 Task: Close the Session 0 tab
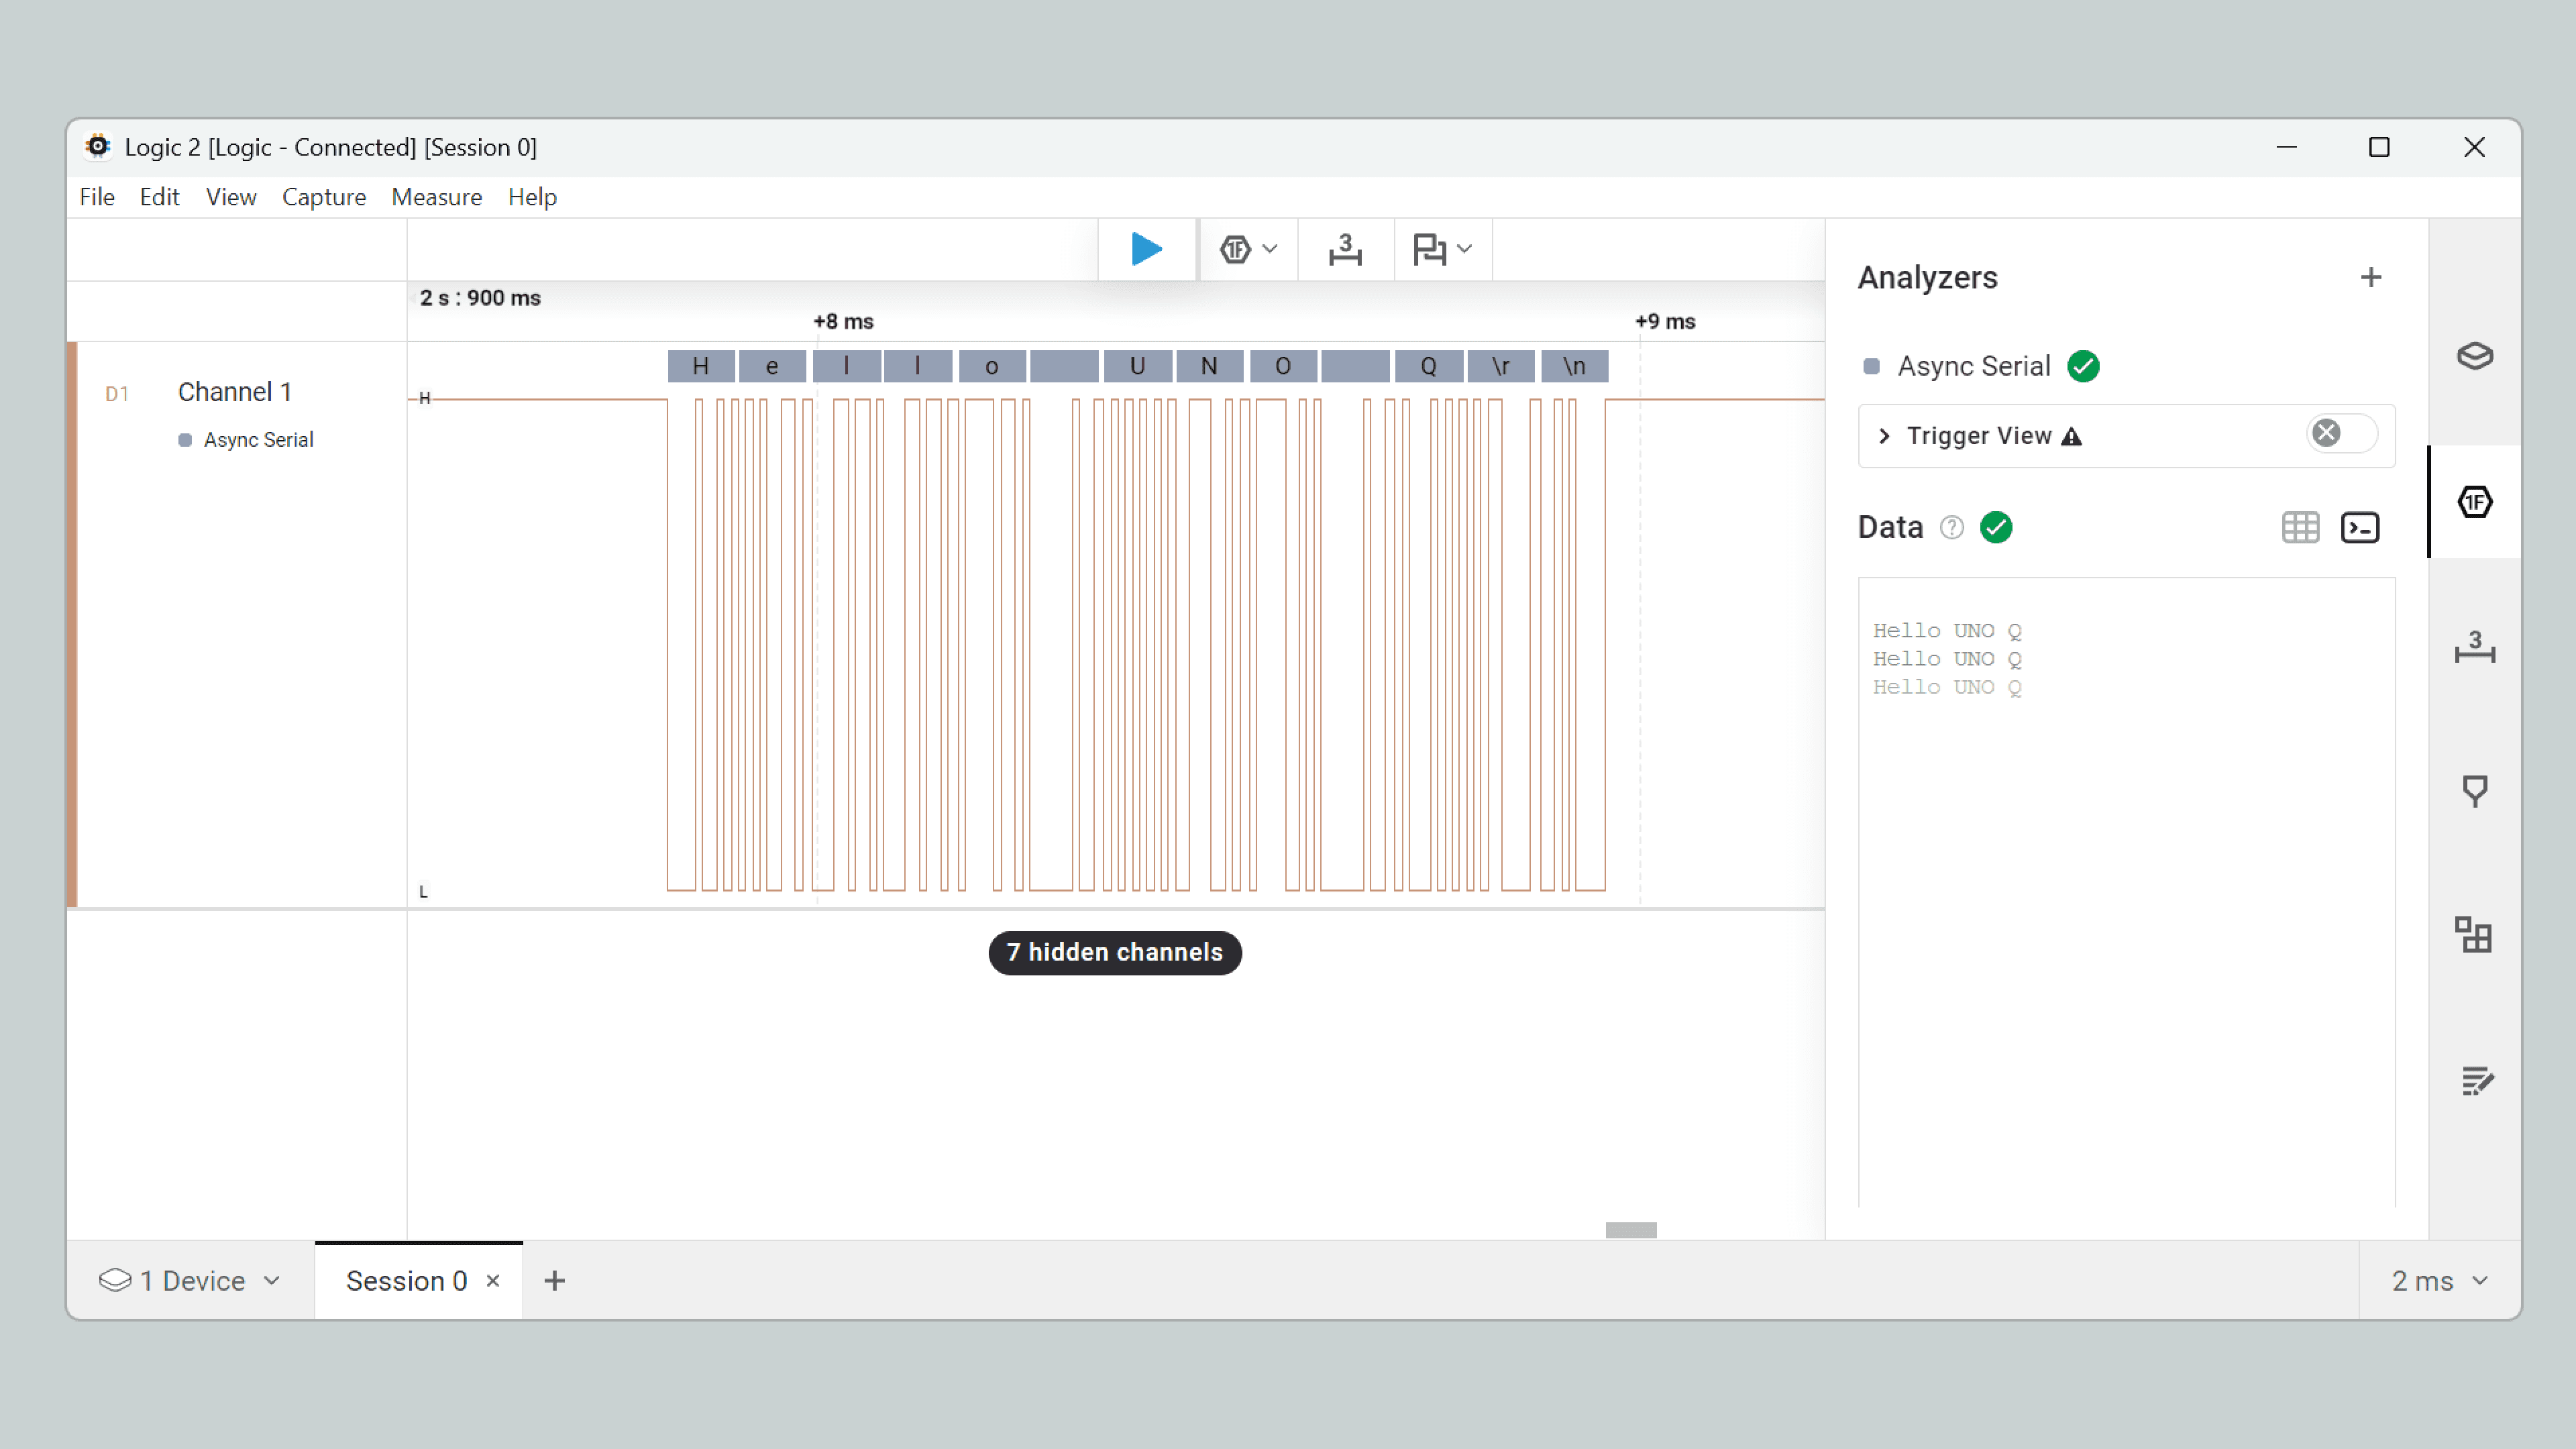(493, 1280)
